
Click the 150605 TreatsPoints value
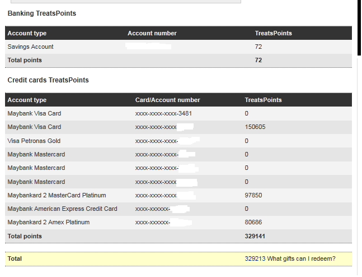point(255,127)
